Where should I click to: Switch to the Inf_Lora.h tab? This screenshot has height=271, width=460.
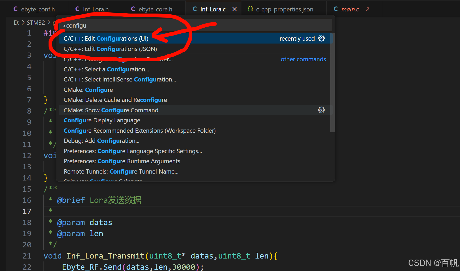[x=96, y=9]
